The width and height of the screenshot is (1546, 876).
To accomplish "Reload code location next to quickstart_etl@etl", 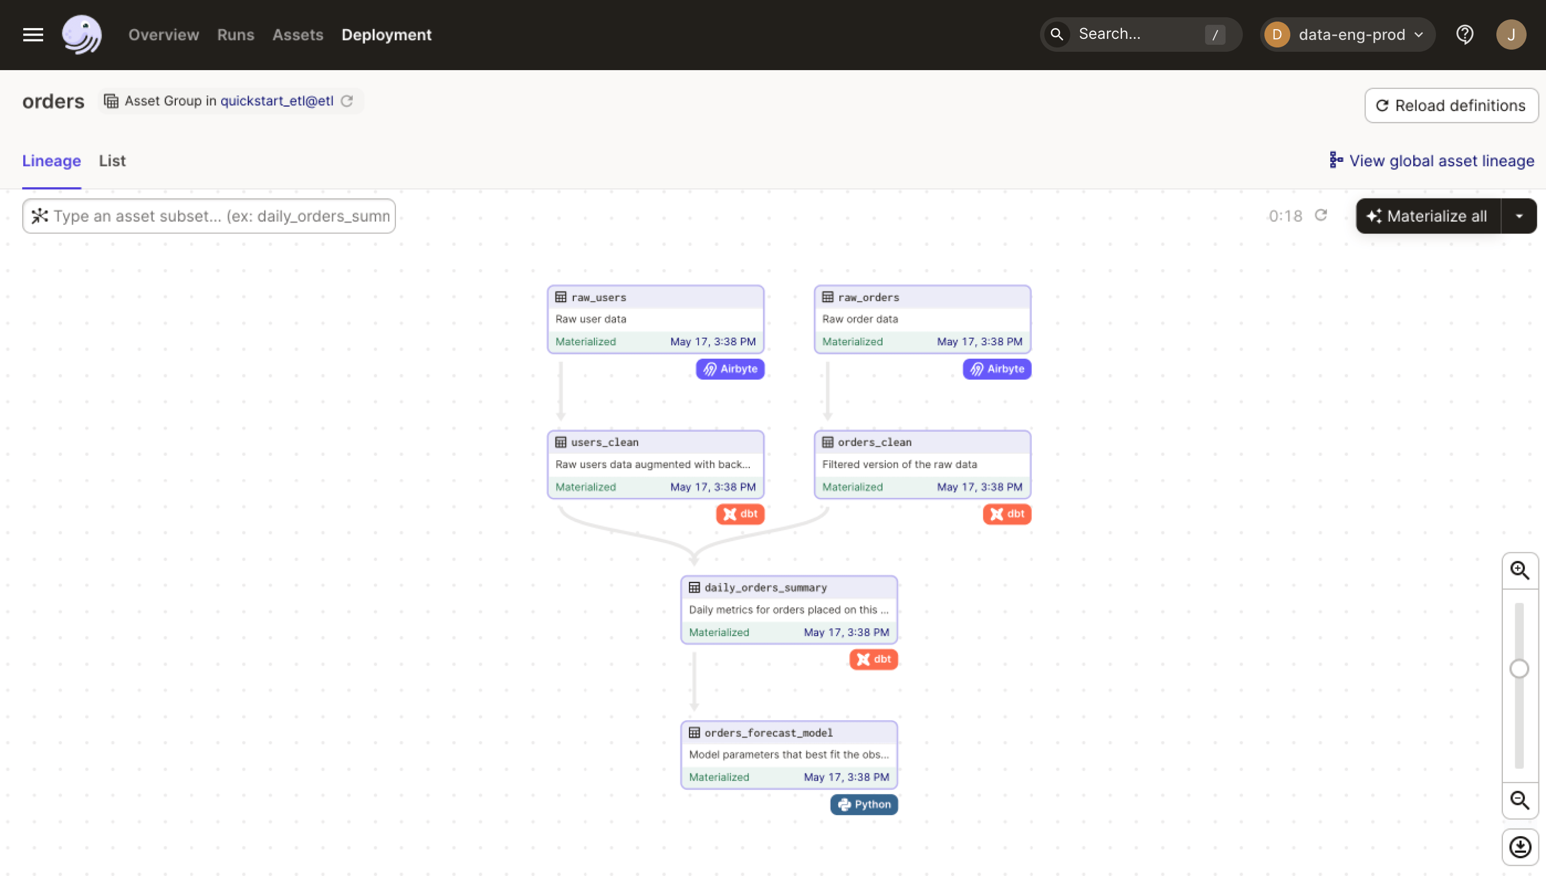I will pos(346,101).
